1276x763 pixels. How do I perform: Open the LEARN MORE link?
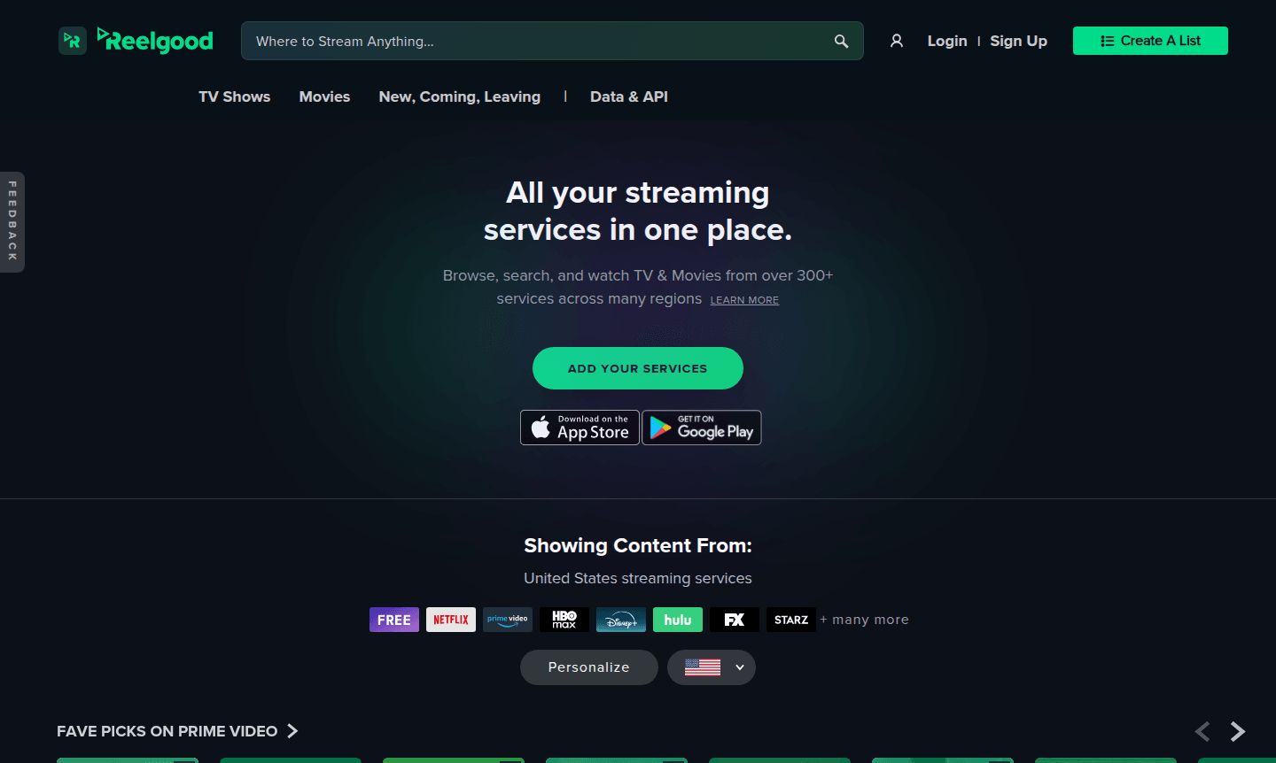pyautogui.click(x=744, y=299)
